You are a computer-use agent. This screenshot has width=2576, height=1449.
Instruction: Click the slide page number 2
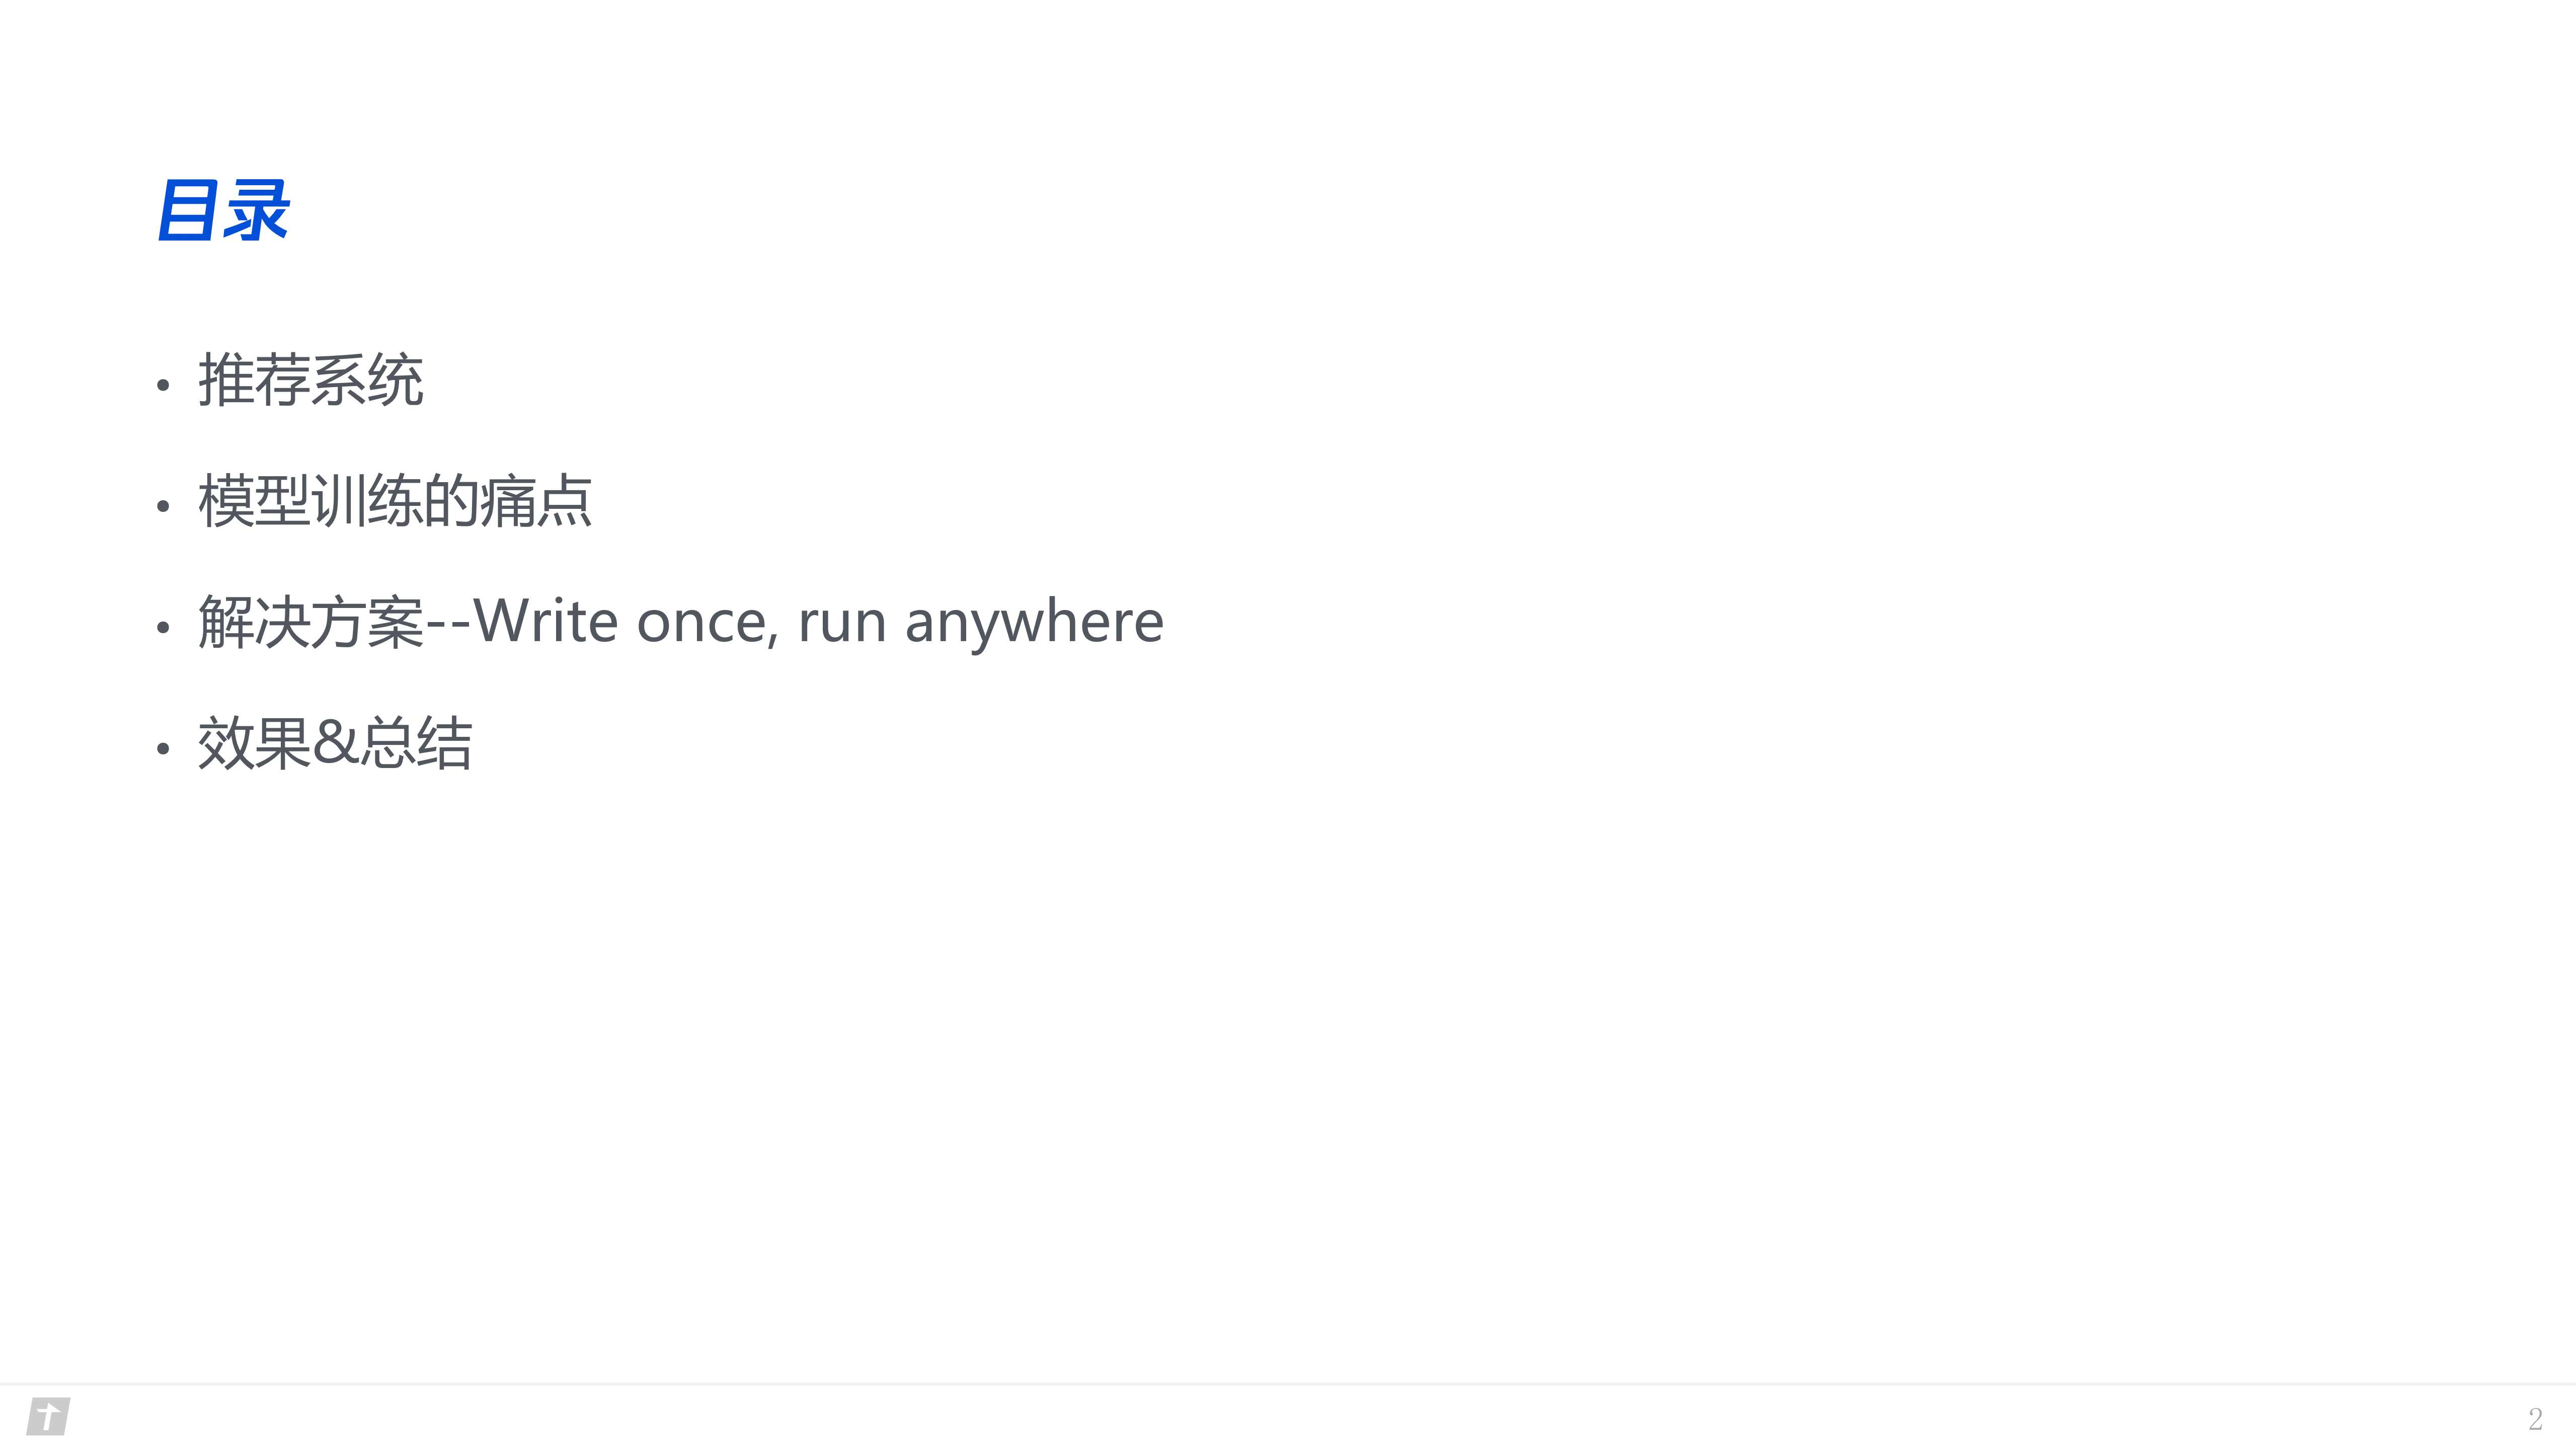click(x=2534, y=1419)
